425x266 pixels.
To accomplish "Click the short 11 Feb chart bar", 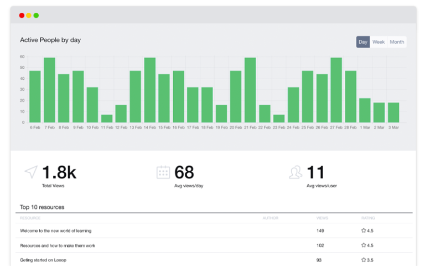I will tap(107, 119).
